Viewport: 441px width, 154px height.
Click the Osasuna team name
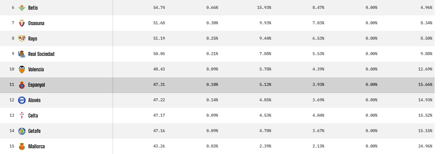coord(36,23)
